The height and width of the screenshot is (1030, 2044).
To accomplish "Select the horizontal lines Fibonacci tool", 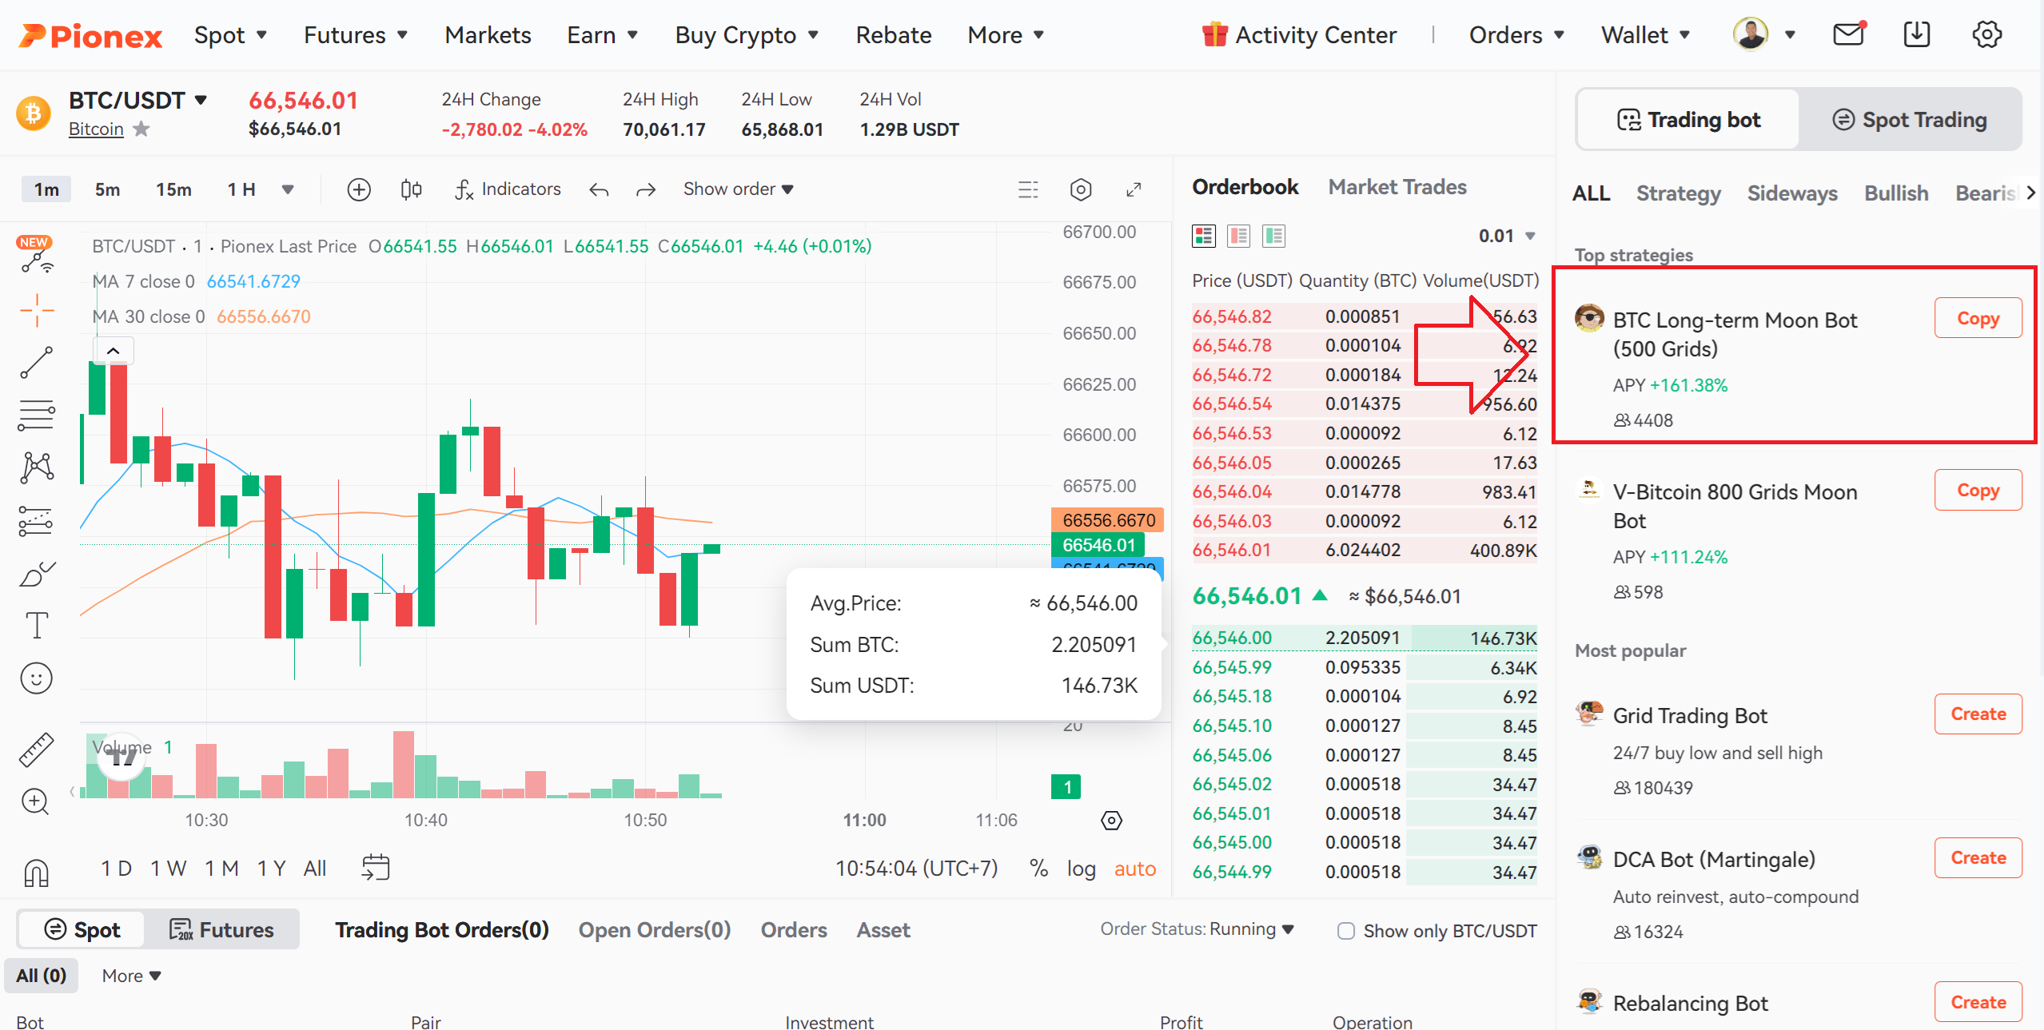I will (37, 416).
